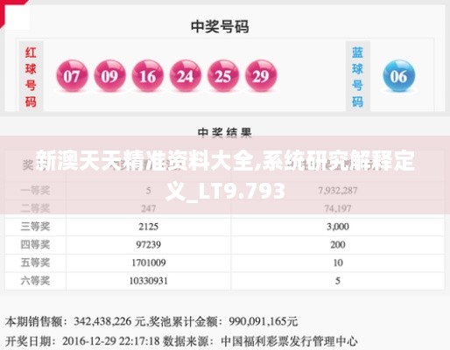Click the 二等奖 row label
Viewport: 450px width, 350px height.
point(35,208)
